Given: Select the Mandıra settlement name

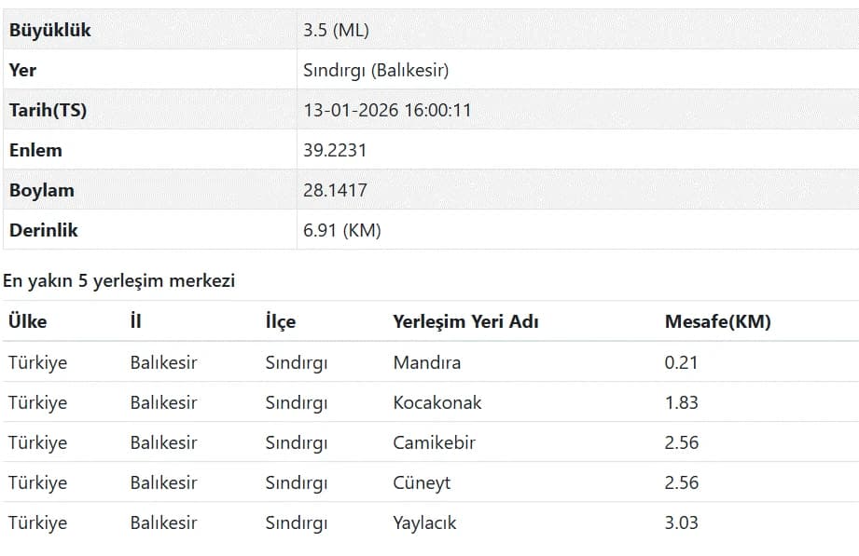Looking at the screenshot, I should tap(427, 362).
